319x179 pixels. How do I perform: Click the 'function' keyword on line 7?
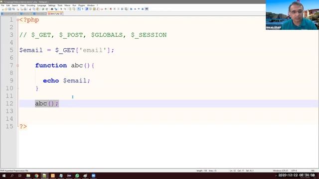[51, 65]
